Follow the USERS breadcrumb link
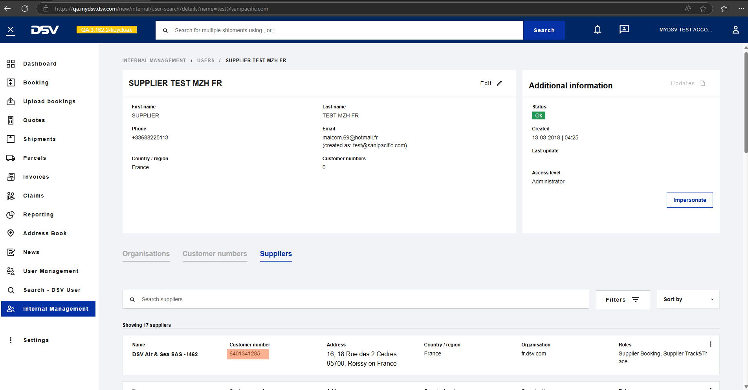 206,60
